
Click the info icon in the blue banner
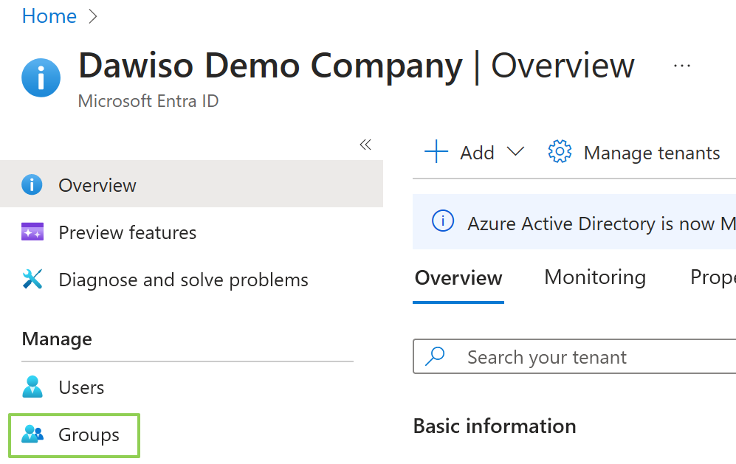pos(442,222)
